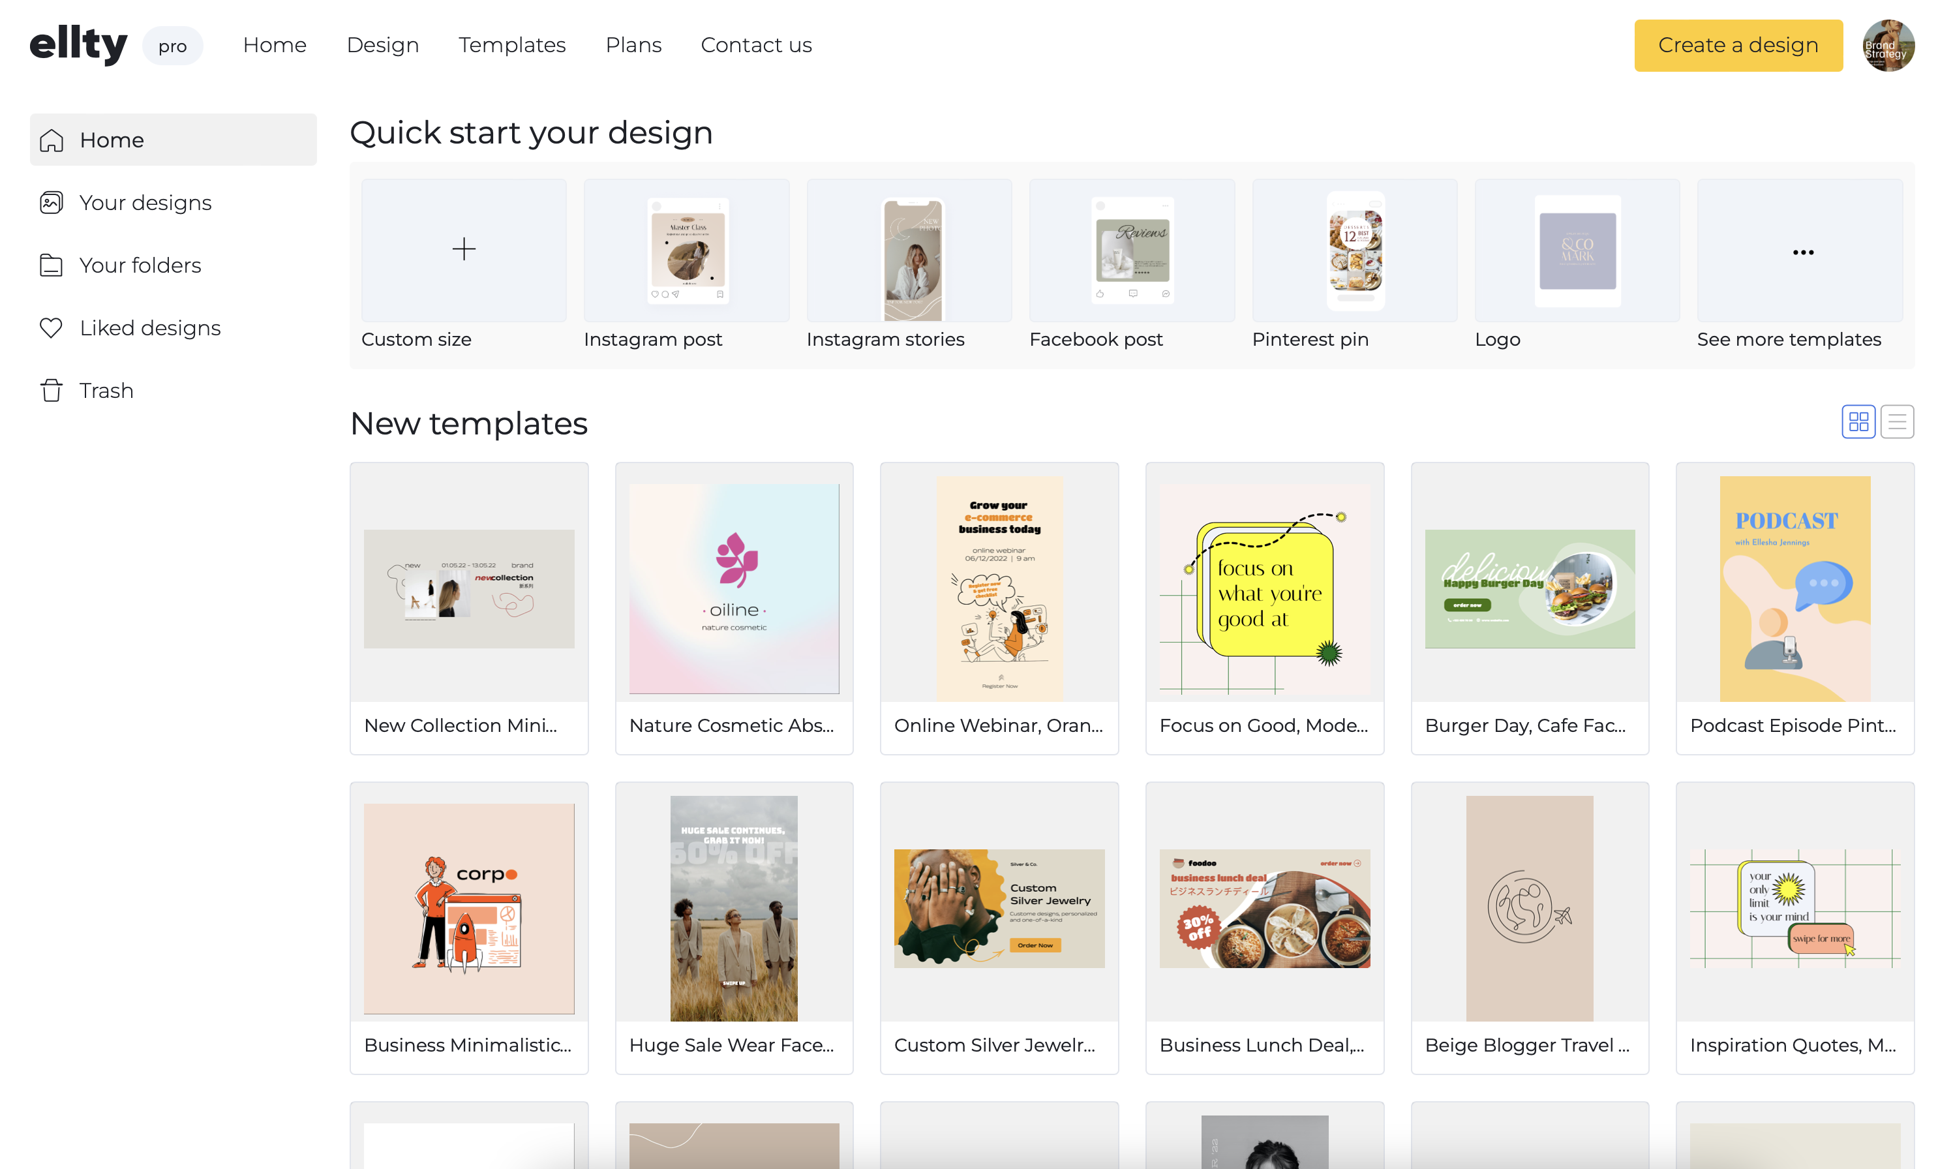This screenshot has height=1169, width=1953.
Task: Go to Plans in top navigation
Action: [x=633, y=45]
